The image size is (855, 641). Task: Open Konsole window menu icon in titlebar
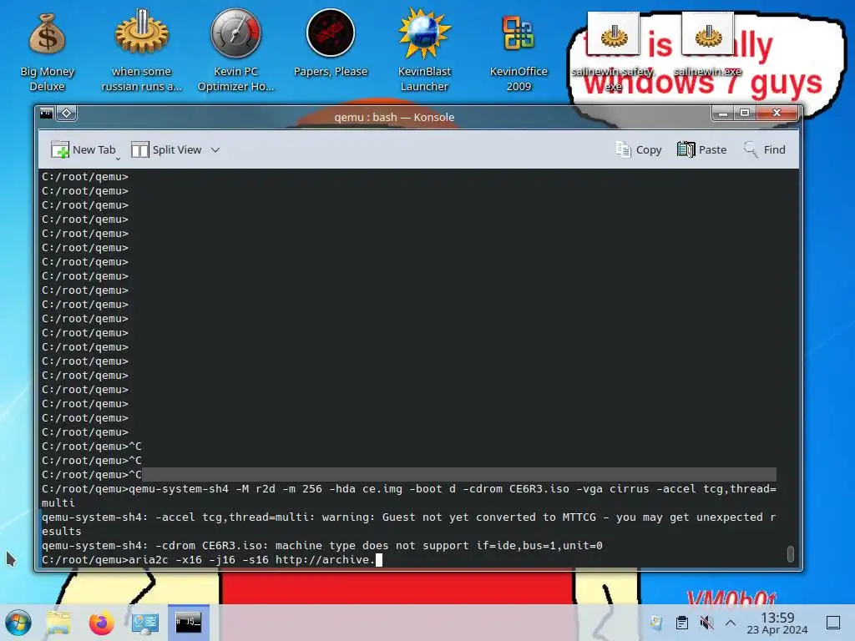click(47, 113)
